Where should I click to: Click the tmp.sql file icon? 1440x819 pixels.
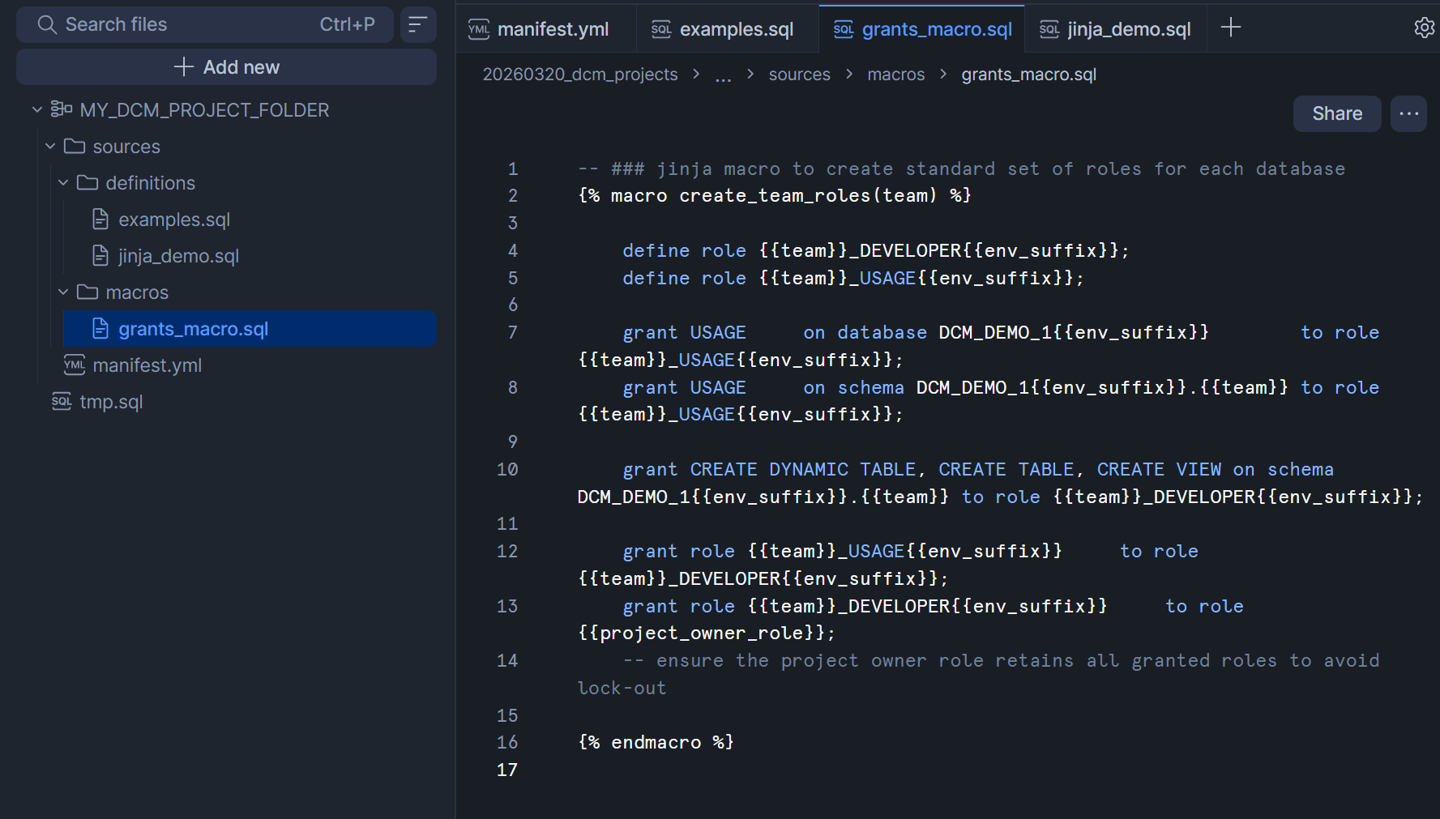coord(62,402)
